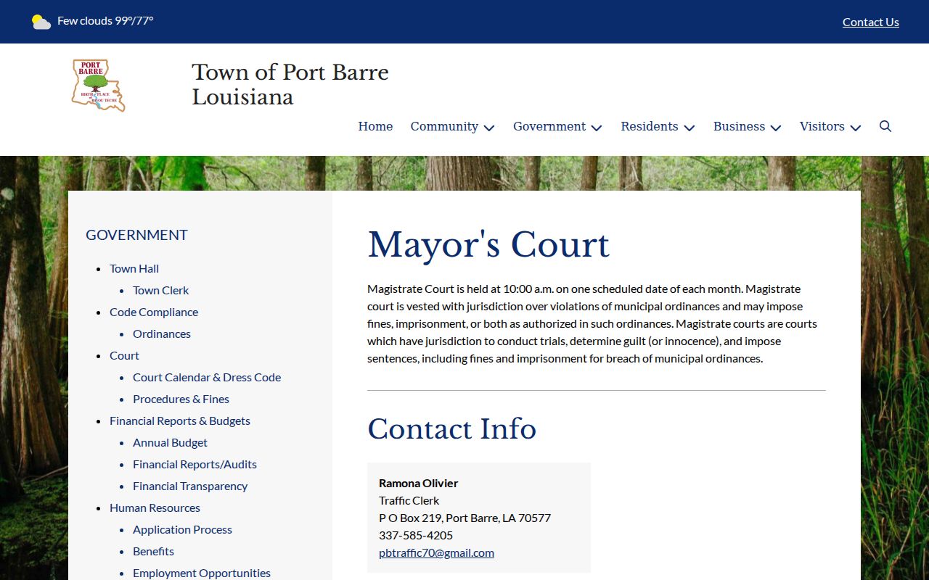Click the Contact Info heading
929x580 pixels.
(451, 428)
